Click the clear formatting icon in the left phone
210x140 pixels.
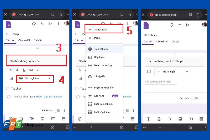pos(38,70)
